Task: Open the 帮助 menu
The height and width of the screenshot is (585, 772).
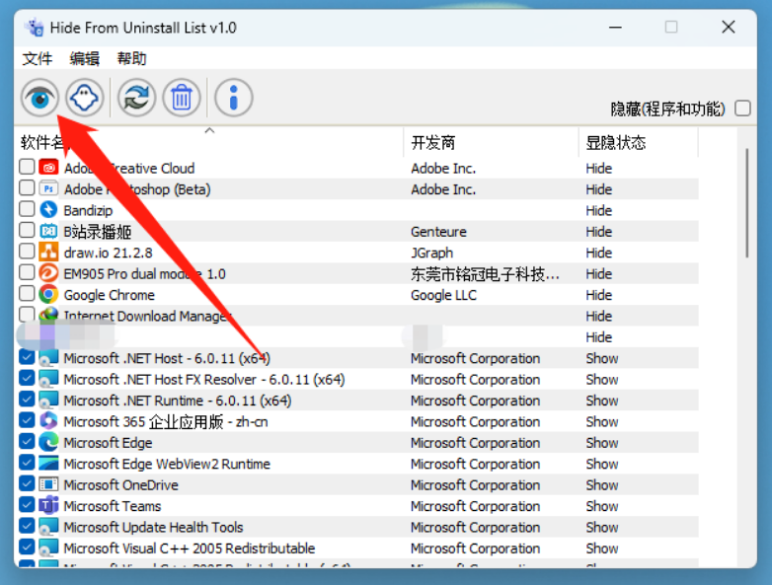Action: tap(131, 58)
